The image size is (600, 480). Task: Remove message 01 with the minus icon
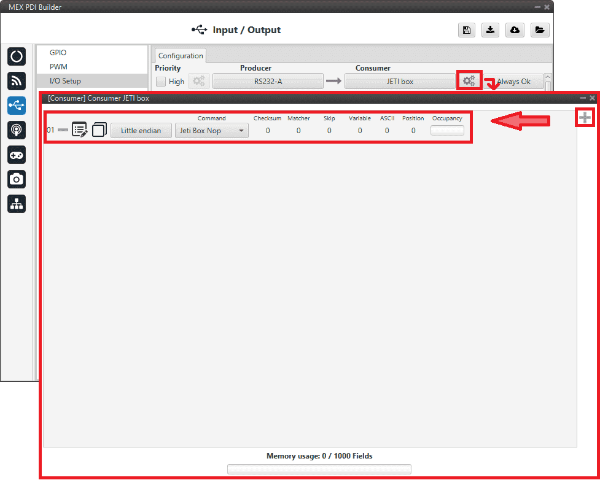63,130
